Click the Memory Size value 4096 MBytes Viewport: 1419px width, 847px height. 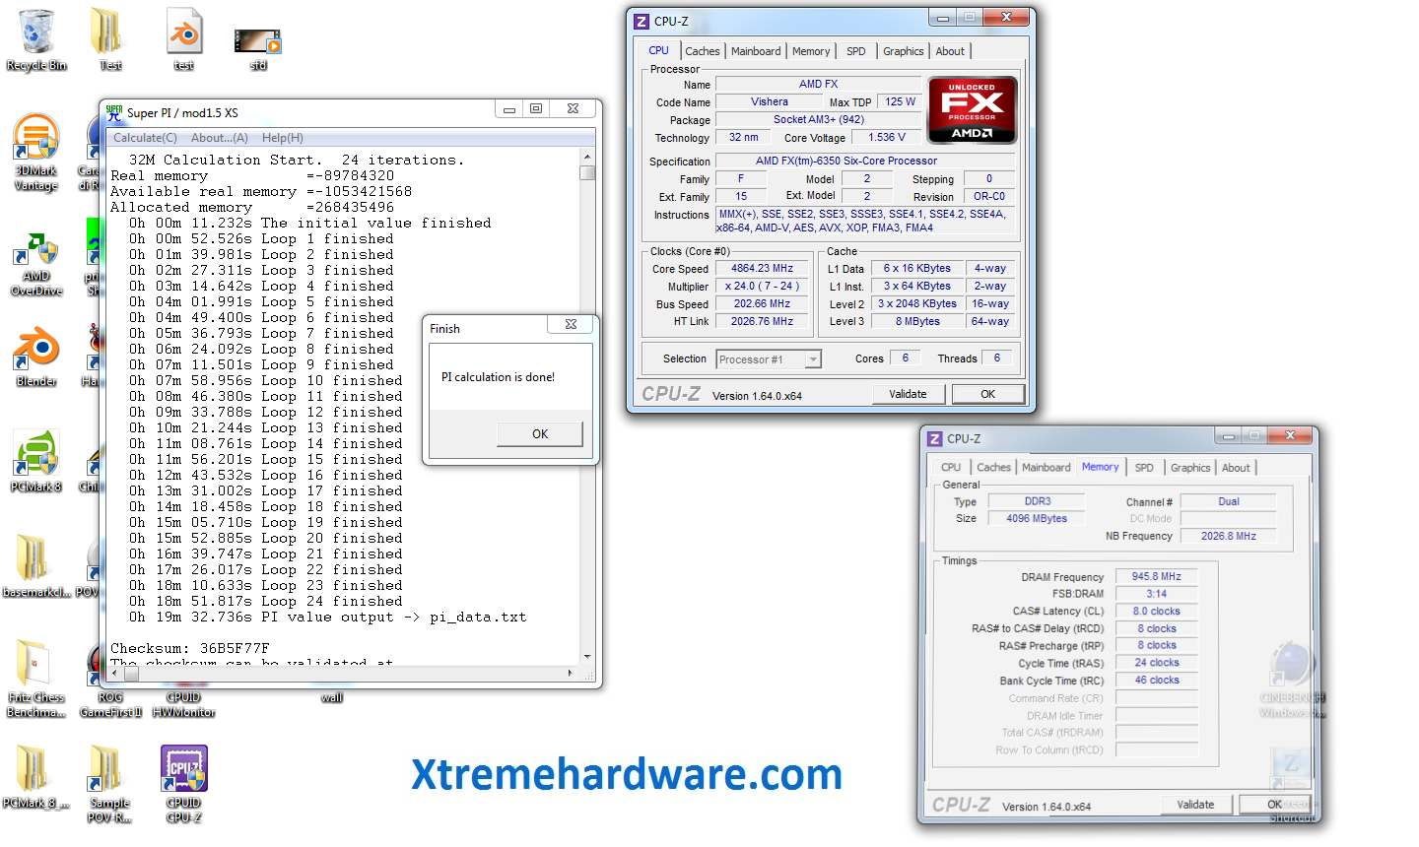(1036, 518)
